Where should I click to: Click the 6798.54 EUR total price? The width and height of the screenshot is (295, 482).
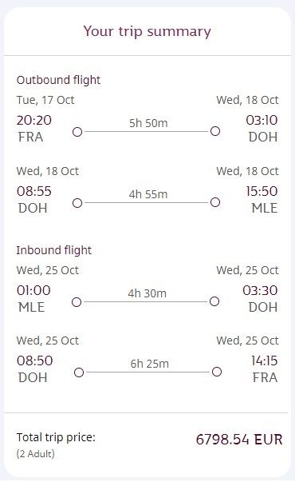click(x=239, y=440)
